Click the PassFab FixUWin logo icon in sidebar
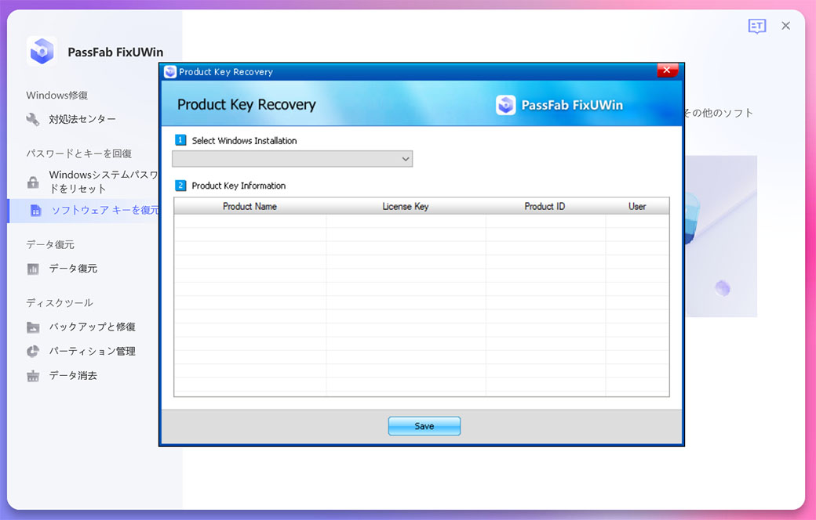 pos(42,51)
